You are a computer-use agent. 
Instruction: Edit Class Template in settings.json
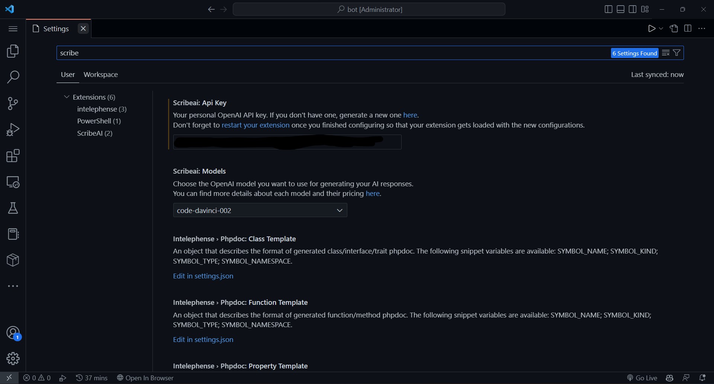(x=203, y=276)
